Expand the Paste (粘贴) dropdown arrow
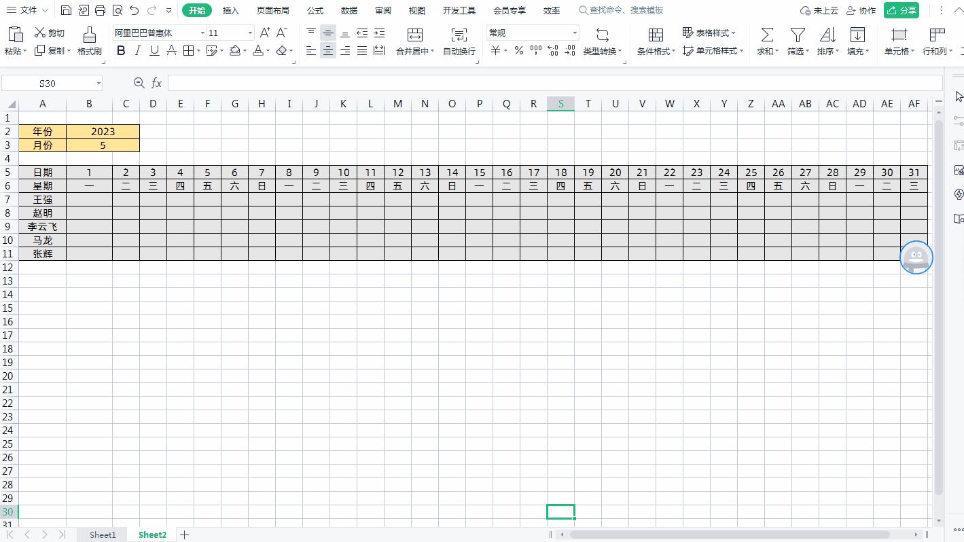This screenshot has width=964, height=542. [x=25, y=51]
